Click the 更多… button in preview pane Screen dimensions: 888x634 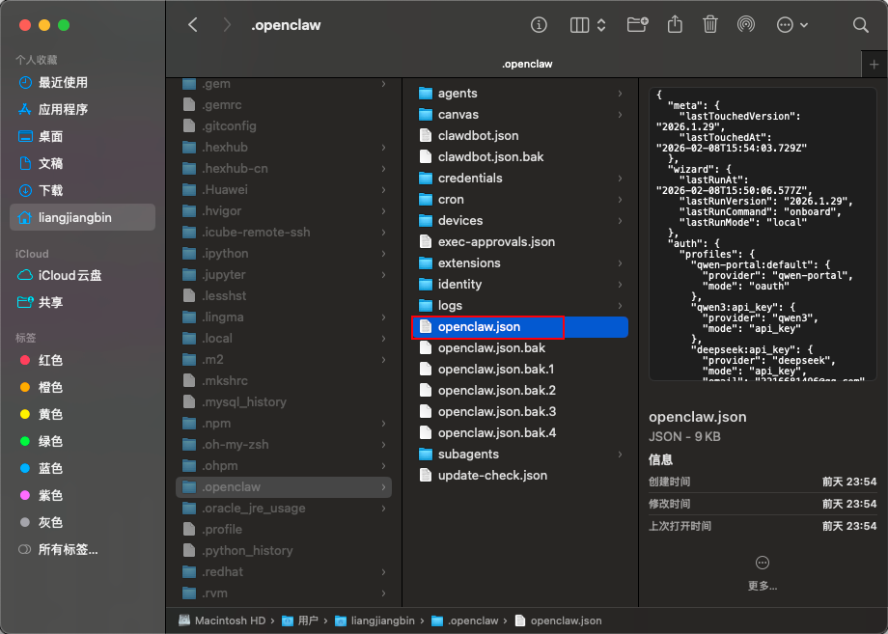(x=763, y=573)
